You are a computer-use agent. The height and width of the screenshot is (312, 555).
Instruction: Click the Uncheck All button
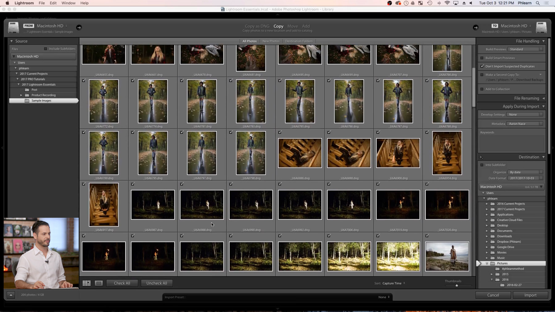(157, 283)
